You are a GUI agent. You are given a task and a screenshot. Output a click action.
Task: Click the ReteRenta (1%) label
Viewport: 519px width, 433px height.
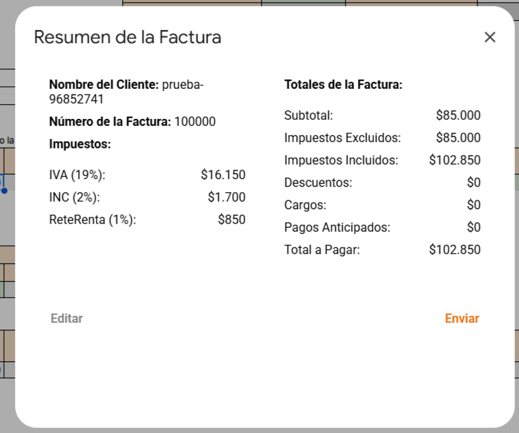(x=93, y=219)
